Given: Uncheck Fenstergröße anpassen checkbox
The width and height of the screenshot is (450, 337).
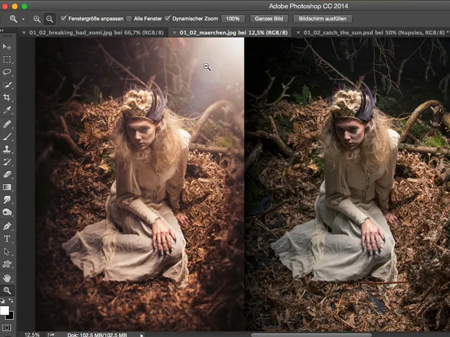Looking at the screenshot, I should coord(63,19).
